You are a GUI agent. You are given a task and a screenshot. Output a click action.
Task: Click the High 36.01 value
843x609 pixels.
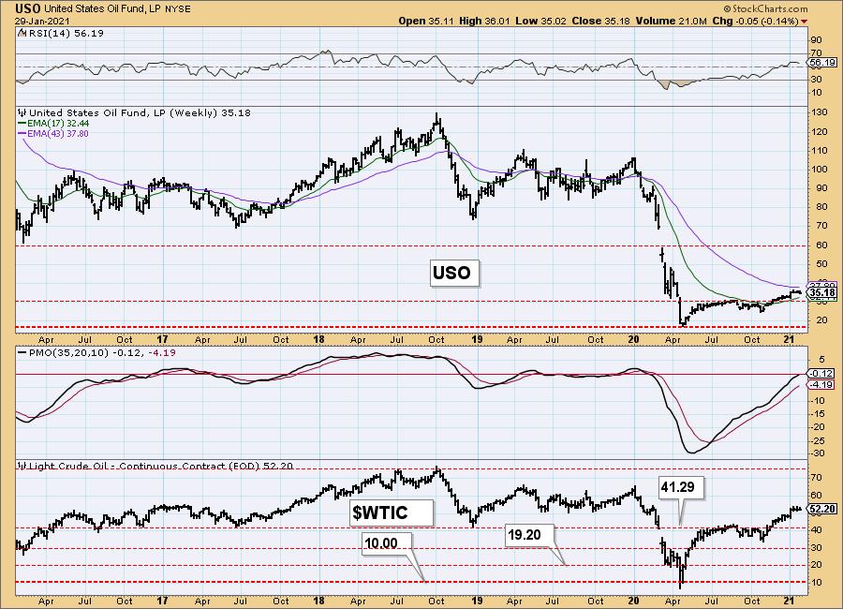pos(484,21)
